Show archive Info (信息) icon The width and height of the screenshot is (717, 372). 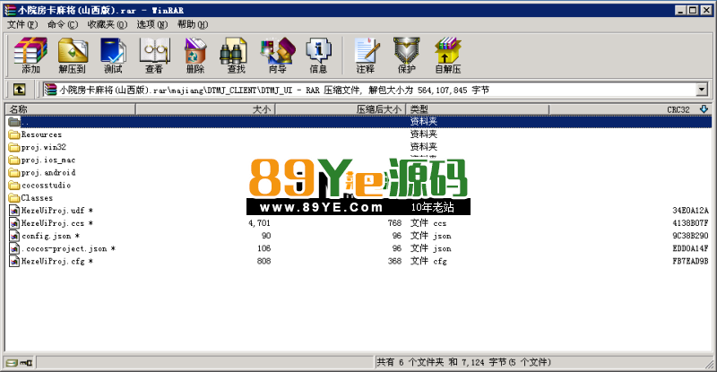[x=318, y=56]
